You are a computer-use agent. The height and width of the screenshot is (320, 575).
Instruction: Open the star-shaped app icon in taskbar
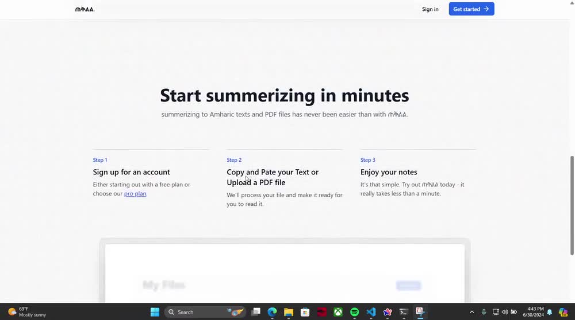(388, 312)
